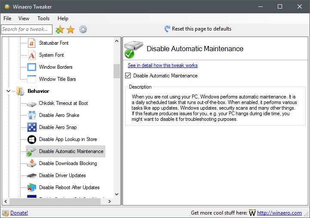Click the Disable Reboot After Updates icon
This screenshot has width=310, height=218.
coord(32,187)
